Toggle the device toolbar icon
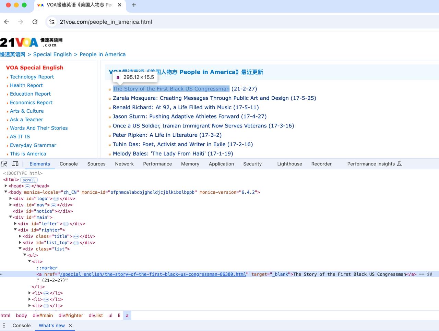This screenshot has width=439, height=331. click(15, 164)
